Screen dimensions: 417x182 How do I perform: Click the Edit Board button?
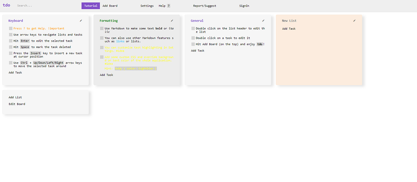coord(17,104)
